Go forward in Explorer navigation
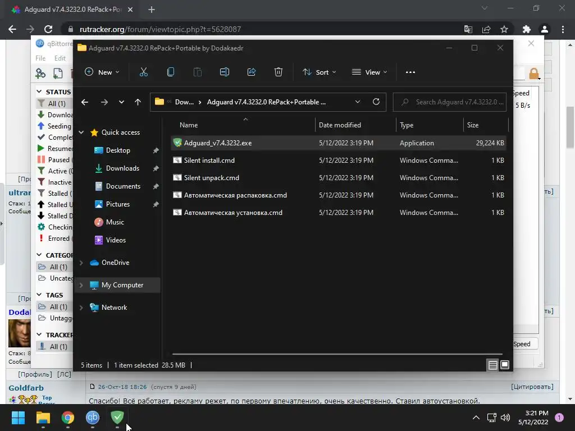This screenshot has width=575, height=431. tap(104, 102)
